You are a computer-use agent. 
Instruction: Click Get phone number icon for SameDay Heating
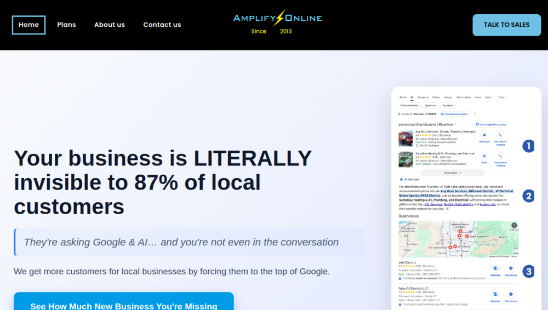(x=500, y=156)
